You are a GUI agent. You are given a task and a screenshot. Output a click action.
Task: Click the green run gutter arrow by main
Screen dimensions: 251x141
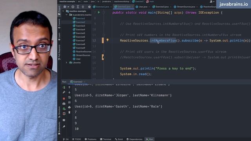click(x=99, y=13)
